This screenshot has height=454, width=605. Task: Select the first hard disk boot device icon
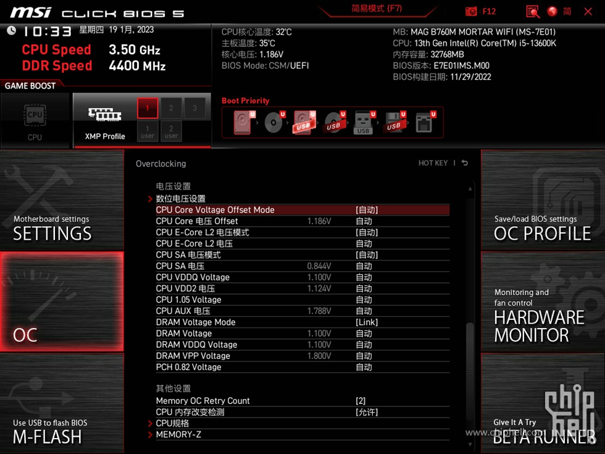point(243,122)
